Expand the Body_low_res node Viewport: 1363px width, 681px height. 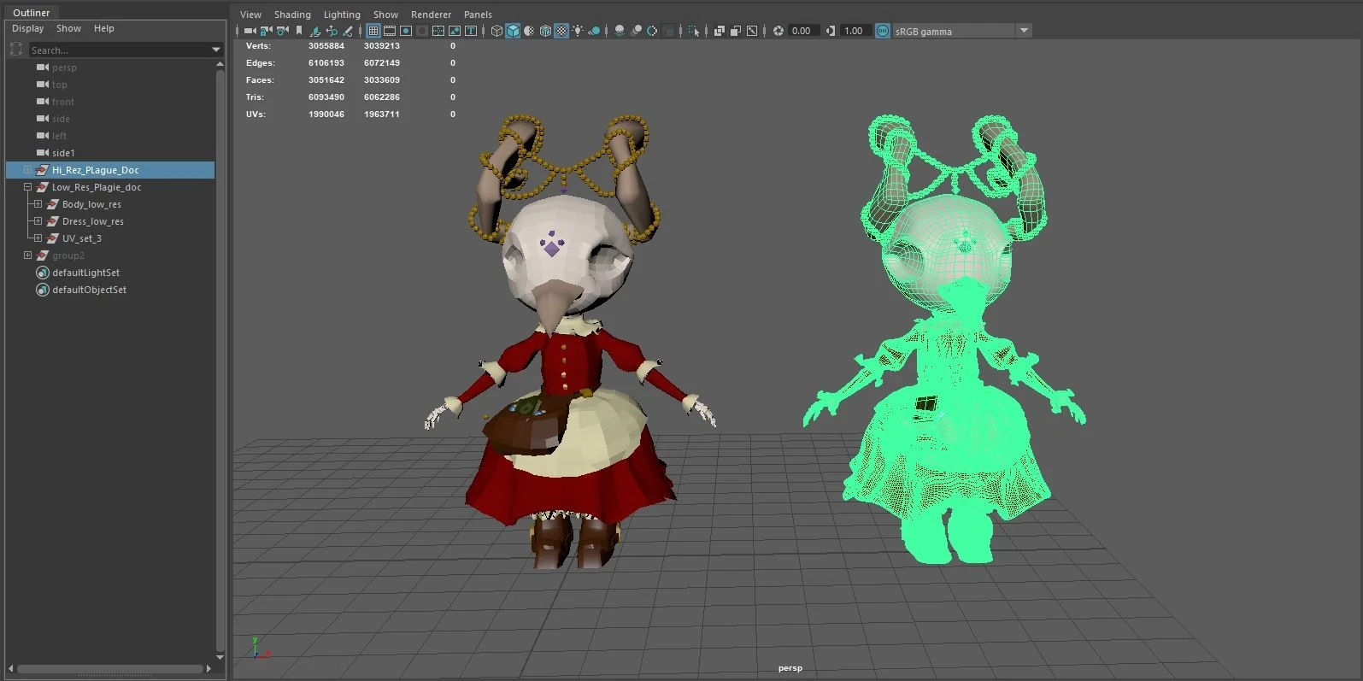(38, 204)
